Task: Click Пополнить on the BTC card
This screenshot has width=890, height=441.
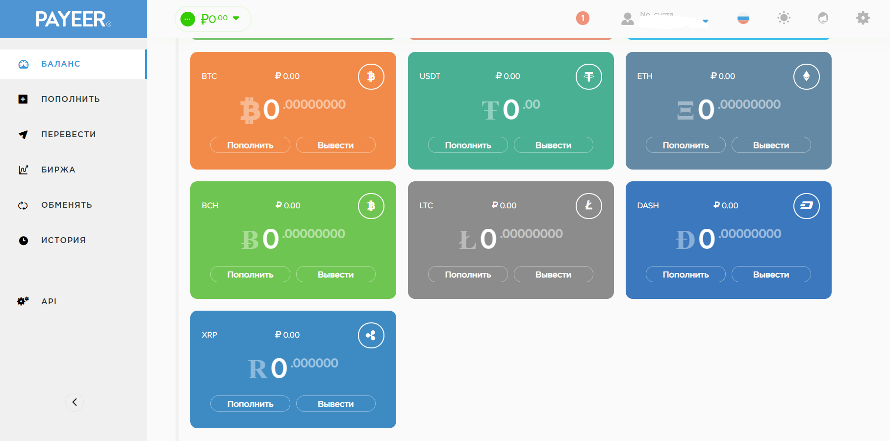Action: coord(250,145)
